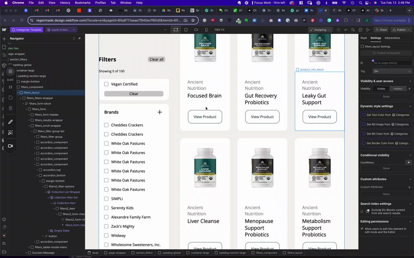Switch to the Style tab
414x258 pixels.
(x=364, y=38)
